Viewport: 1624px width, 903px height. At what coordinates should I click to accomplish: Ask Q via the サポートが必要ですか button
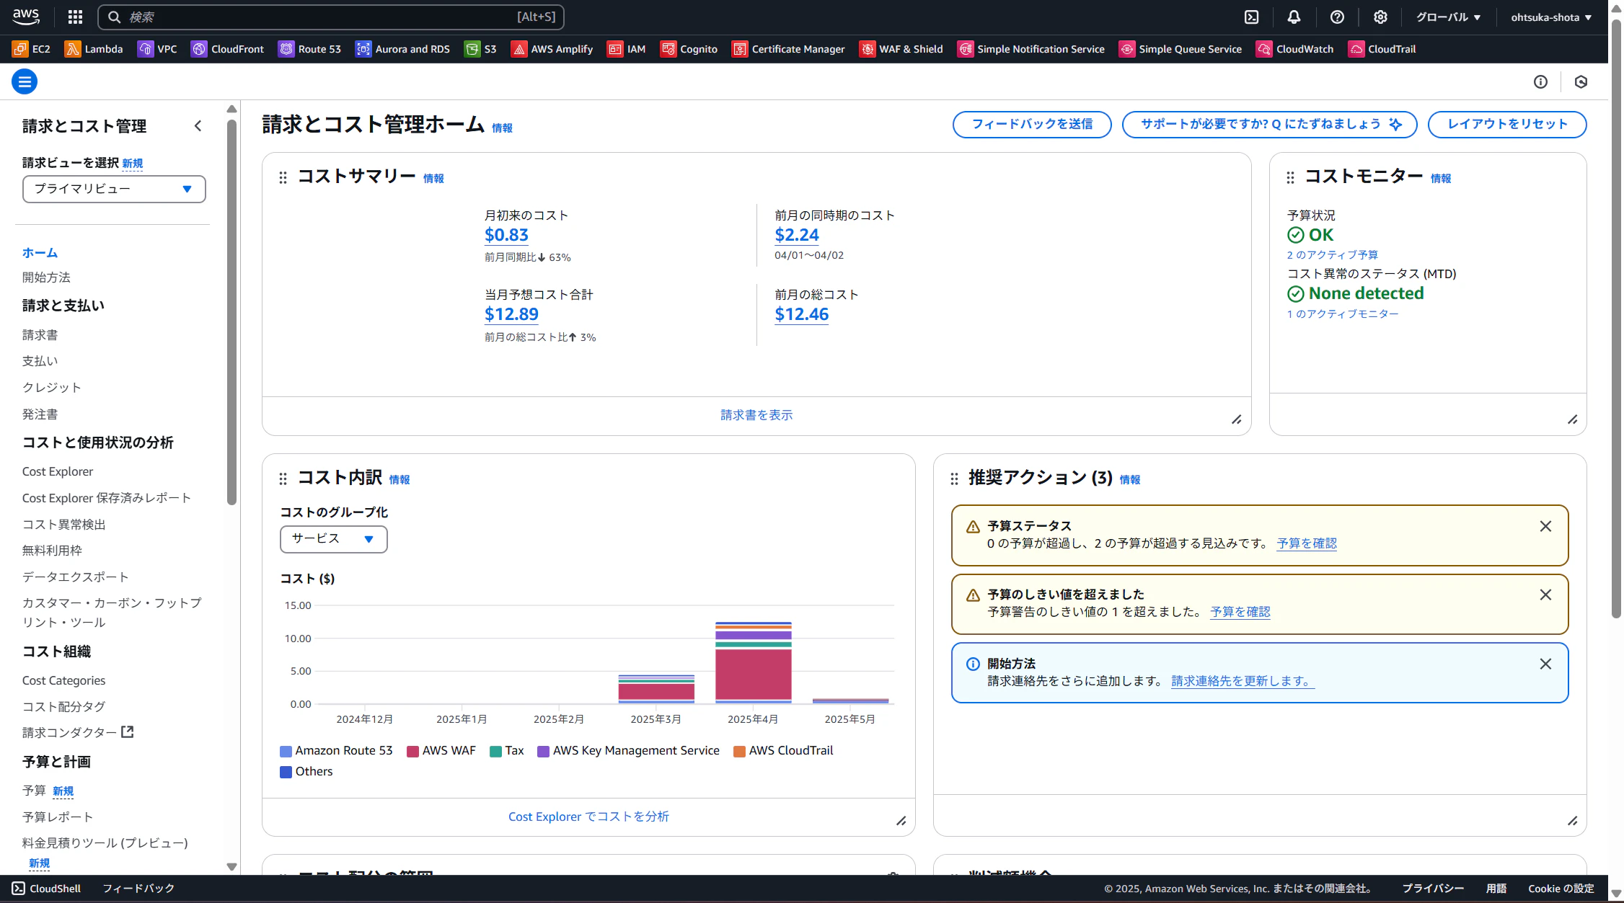tap(1269, 124)
